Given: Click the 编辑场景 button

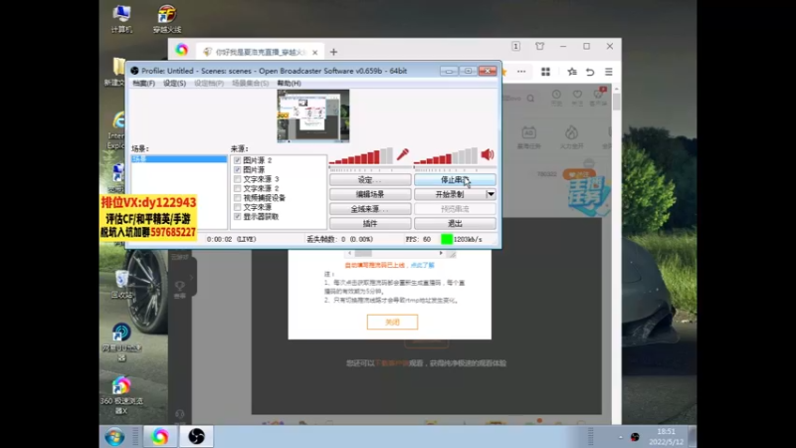Looking at the screenshot, I should click(370, 194).
